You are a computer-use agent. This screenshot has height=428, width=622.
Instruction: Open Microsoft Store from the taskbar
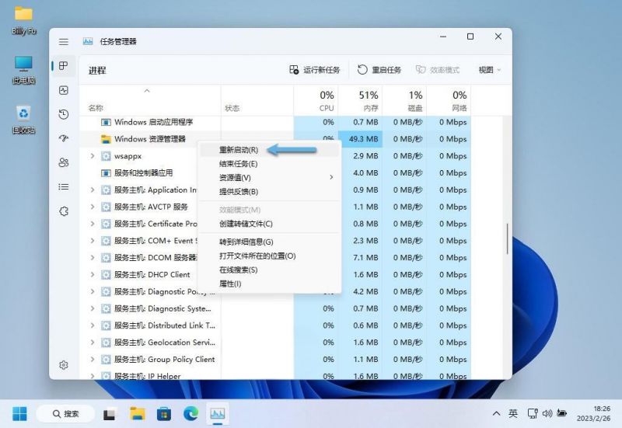(164, 414)
